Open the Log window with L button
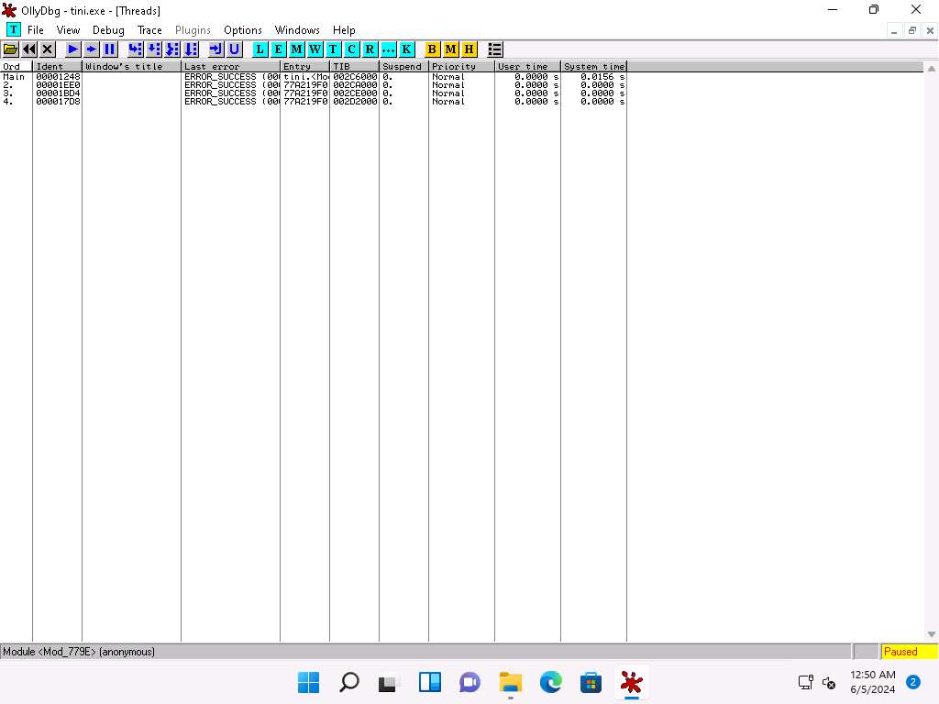The width and height of the screenshot is (939, 704). click(260, 49)
